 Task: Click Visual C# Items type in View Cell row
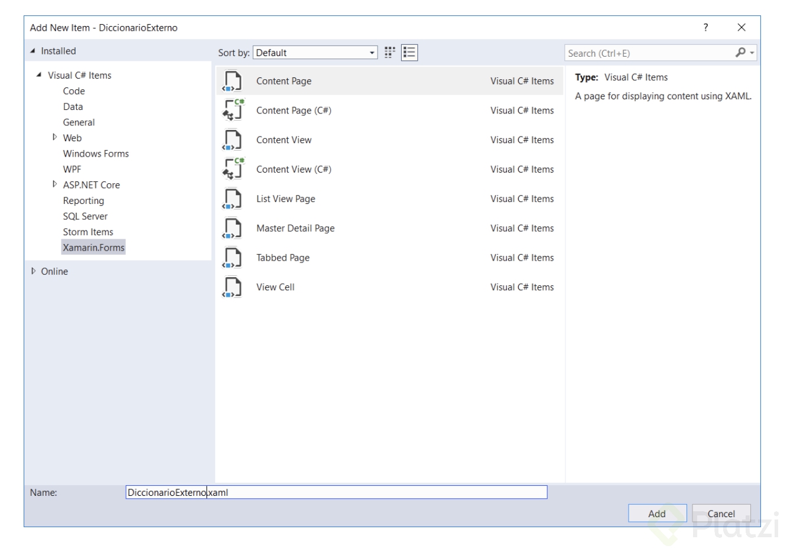(x=522, y=287)
